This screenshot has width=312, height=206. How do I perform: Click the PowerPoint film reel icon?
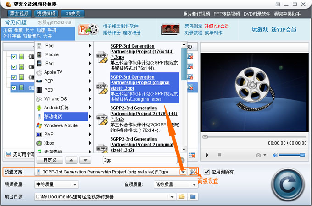(x=89, y=29)
